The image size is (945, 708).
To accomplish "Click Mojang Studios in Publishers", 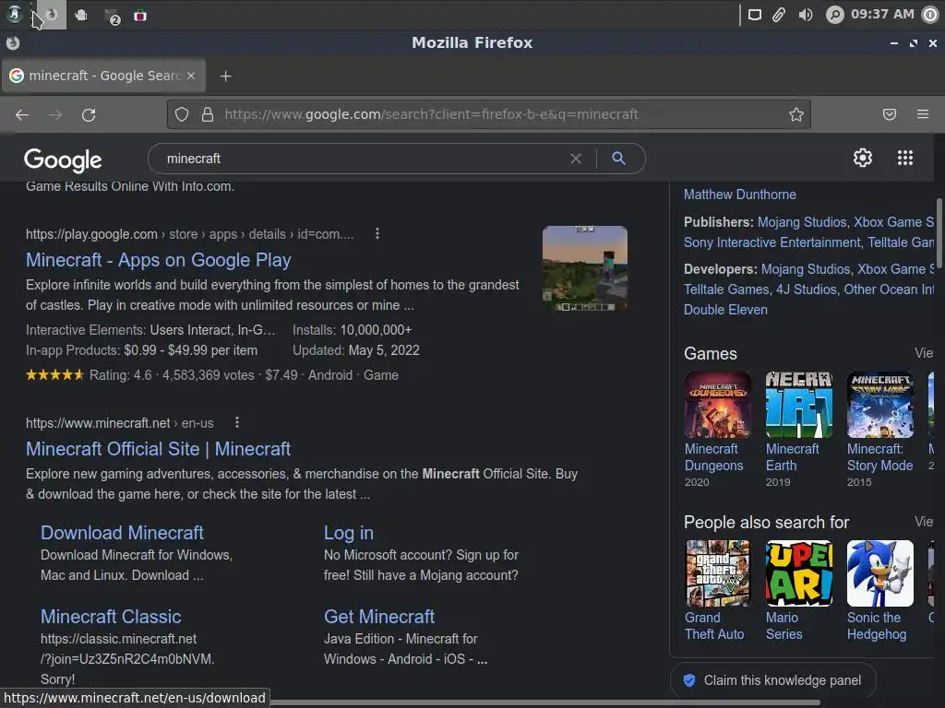I will point(802,222).
